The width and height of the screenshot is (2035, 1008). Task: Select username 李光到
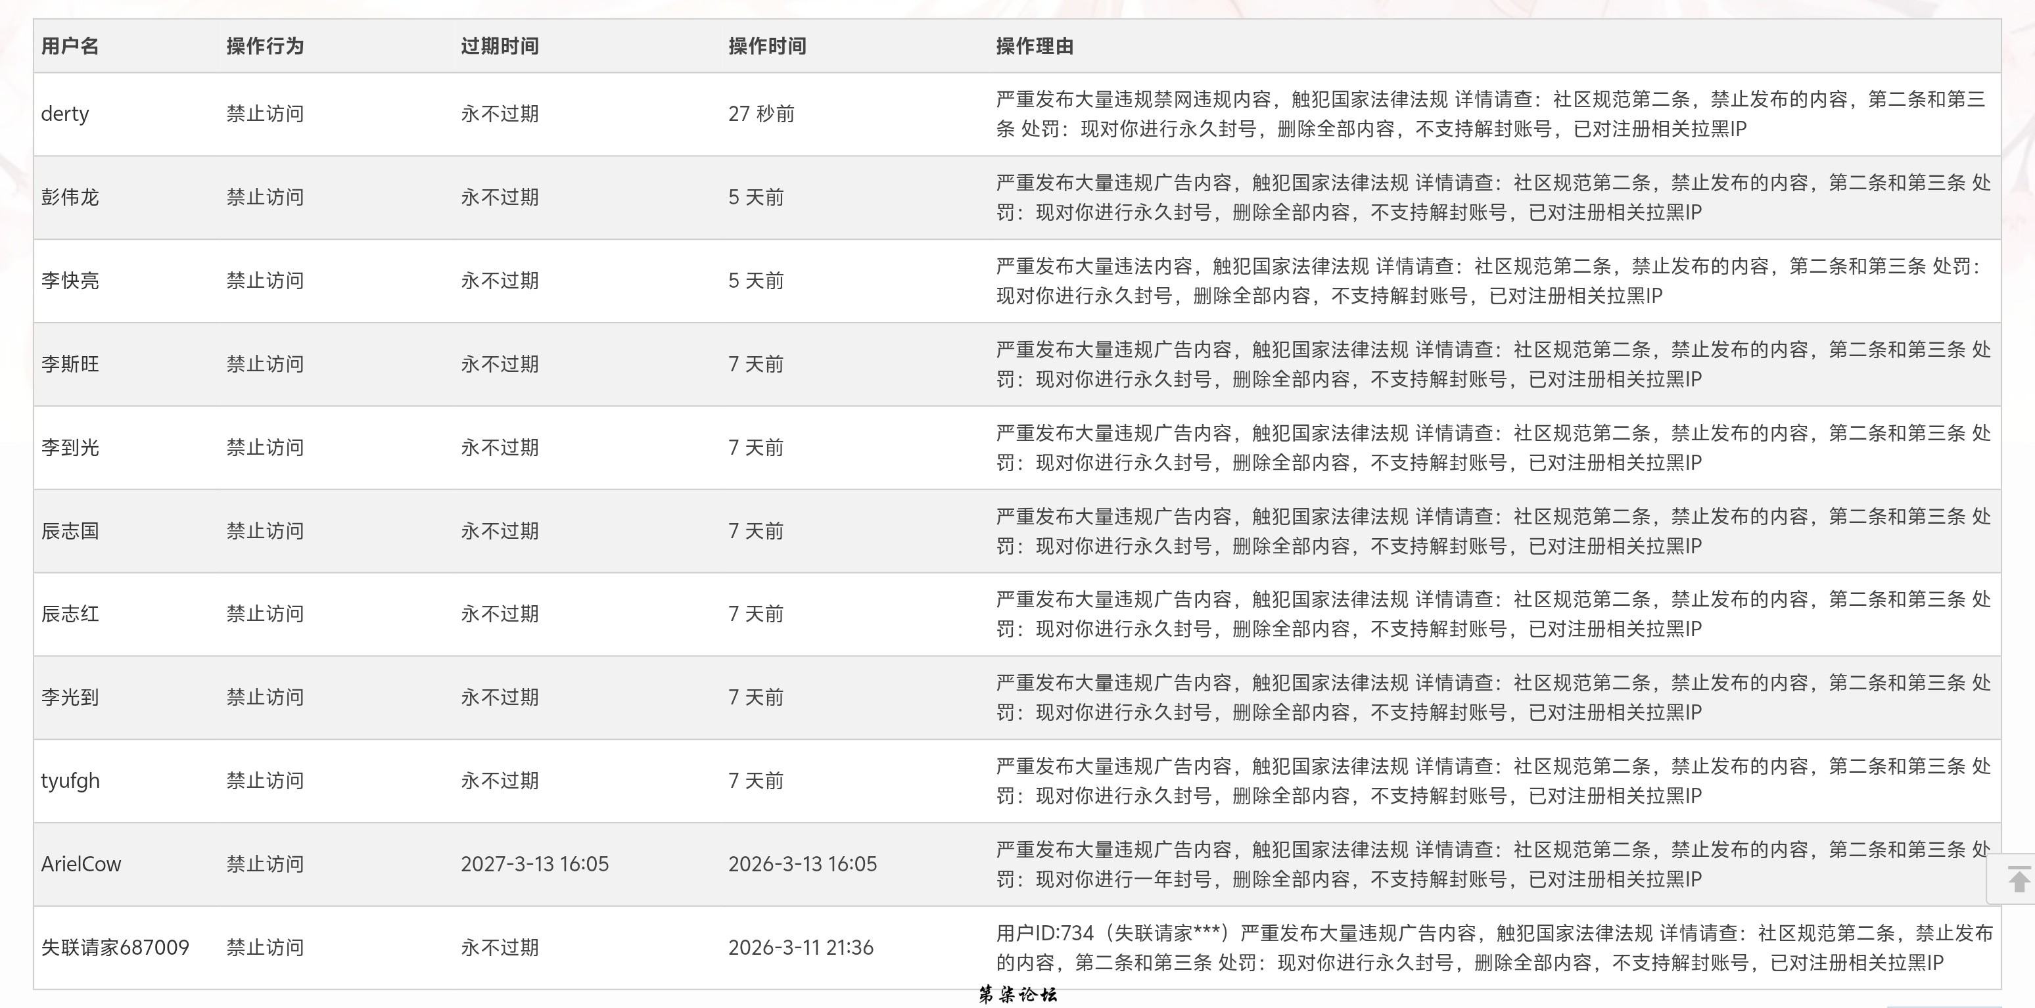pos(70,698)
